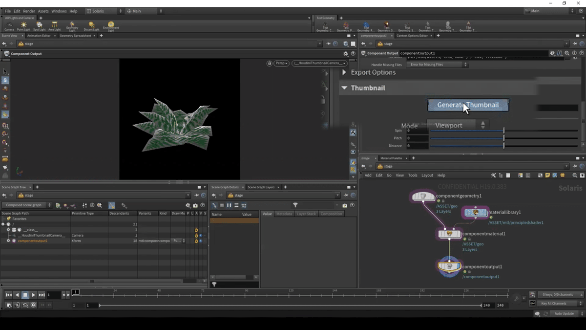Viewport: 586px width, 330px height.
Task: Add an Environment Light from shelf
Action: [x=111, y=25]
